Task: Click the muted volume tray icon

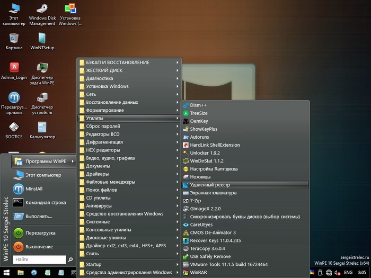Action: 338,273
